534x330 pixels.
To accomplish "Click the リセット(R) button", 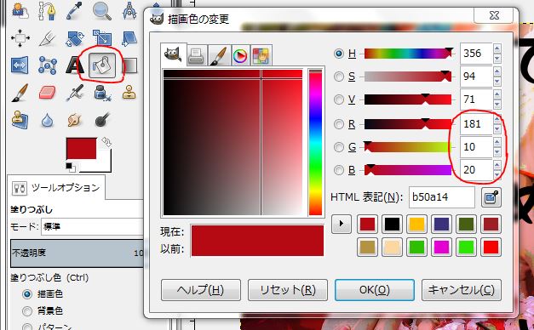I will pos(288,290).
